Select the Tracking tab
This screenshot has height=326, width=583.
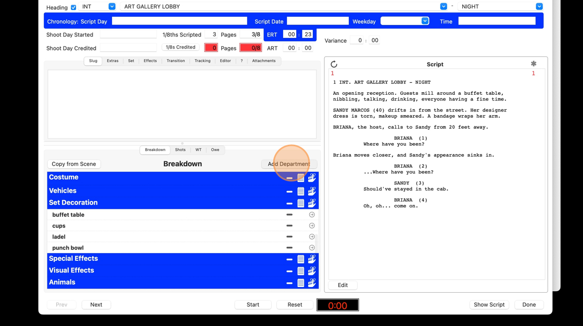202,60
